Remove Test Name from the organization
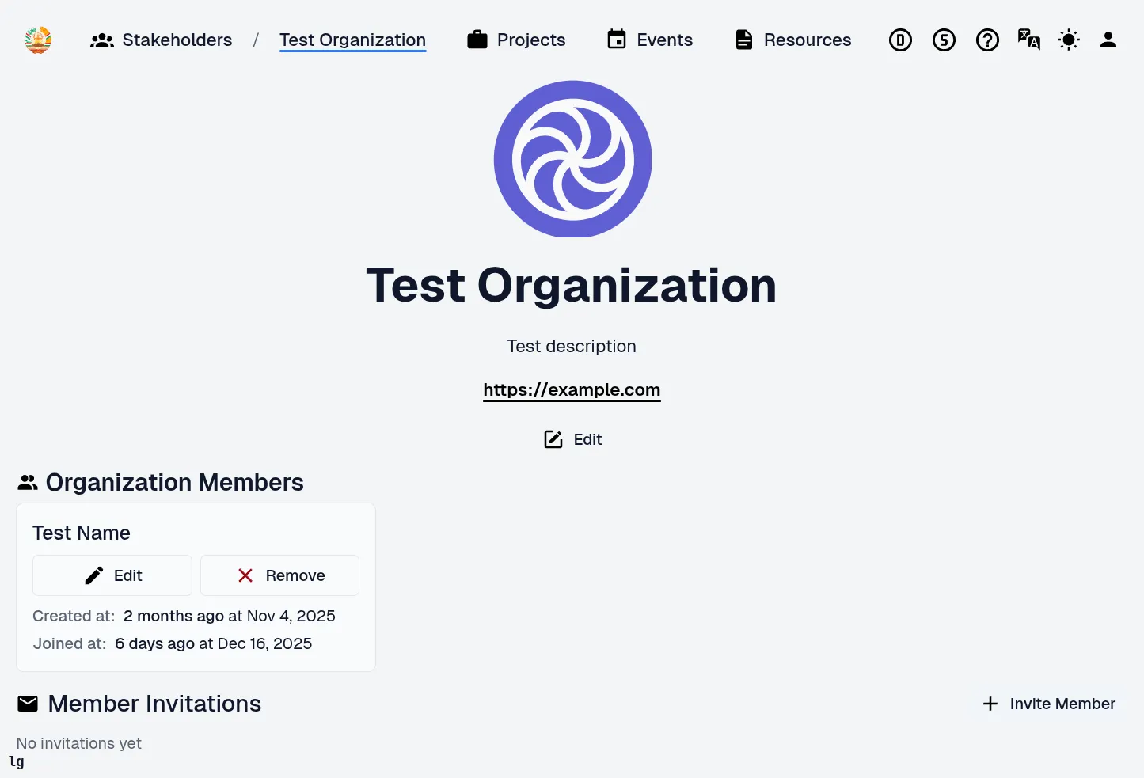This screenshot has width=1144, height=778. (279, 575)
